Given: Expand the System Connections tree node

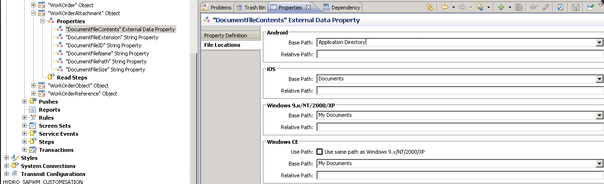Looking at the screenshot, I should click(x=7, y=166).
